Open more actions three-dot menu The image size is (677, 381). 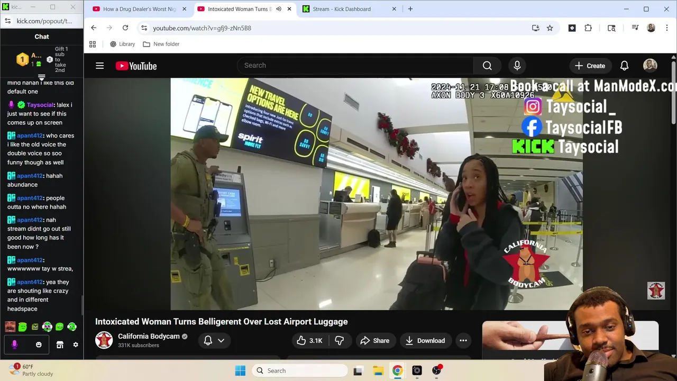463,341
